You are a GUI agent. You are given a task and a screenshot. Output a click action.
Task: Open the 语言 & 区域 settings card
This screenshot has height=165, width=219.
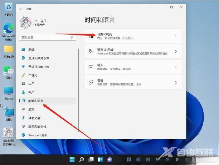(x=133, y=51)
